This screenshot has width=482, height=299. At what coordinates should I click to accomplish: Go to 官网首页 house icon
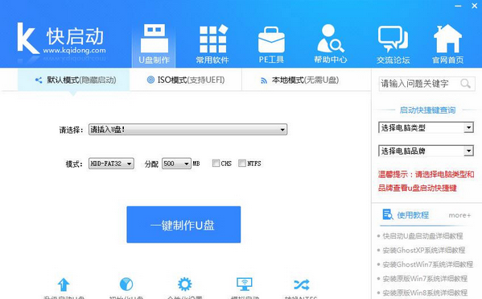[447, 39]
